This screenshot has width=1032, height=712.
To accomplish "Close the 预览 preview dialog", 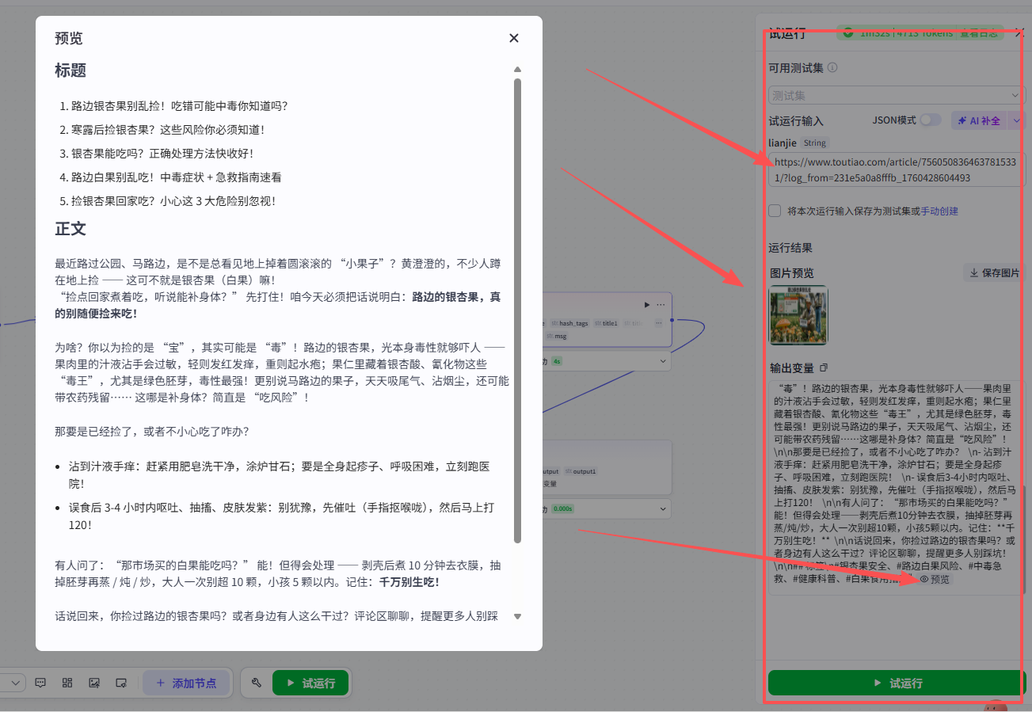I will tap(513, 38).
